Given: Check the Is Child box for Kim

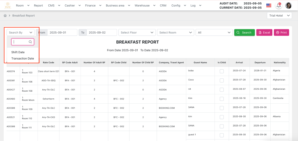Looking at the screenshot, I should click(x=222, y=99).
